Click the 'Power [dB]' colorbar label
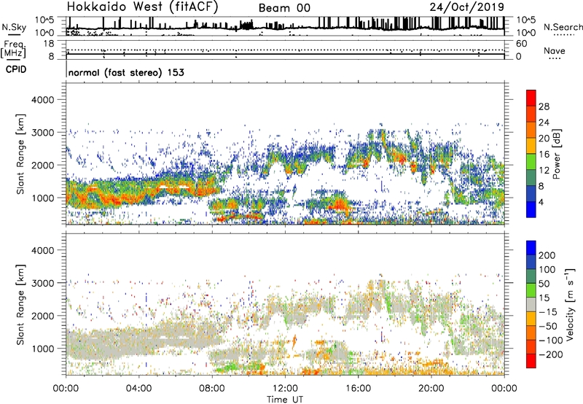583x404 pixels. (556, 154)
